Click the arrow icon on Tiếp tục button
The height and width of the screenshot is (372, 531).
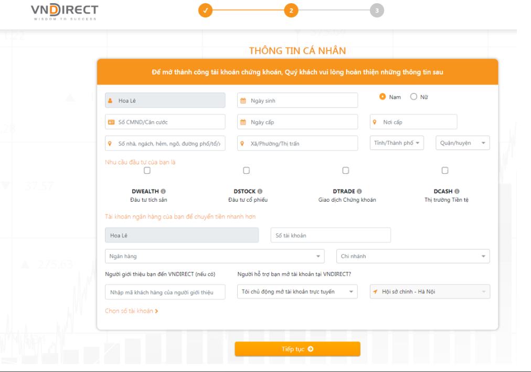(311, 349)
